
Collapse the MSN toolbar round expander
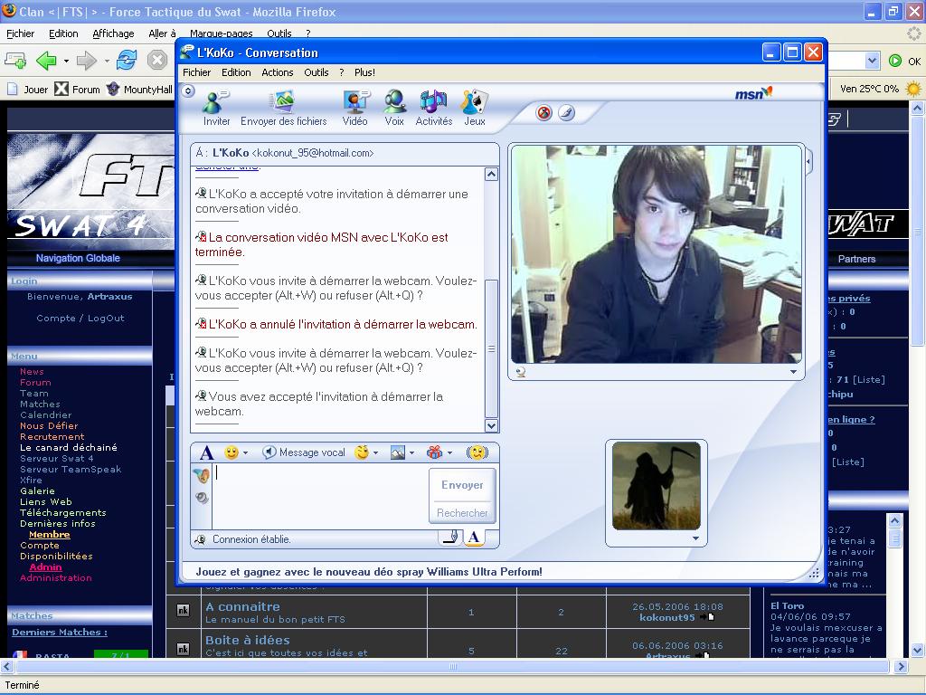pos(188,91)
